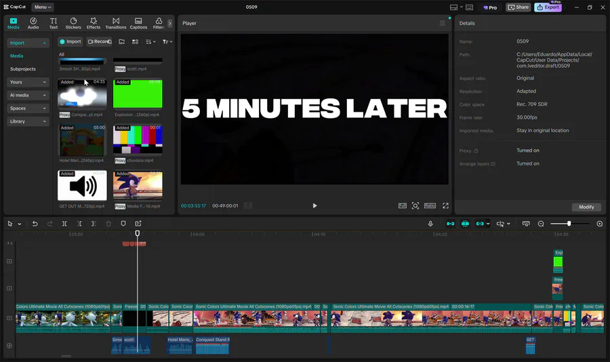This screenshot has height=362, width=610.
Task: Open the Captions tab
Action: tap(138, 23)
